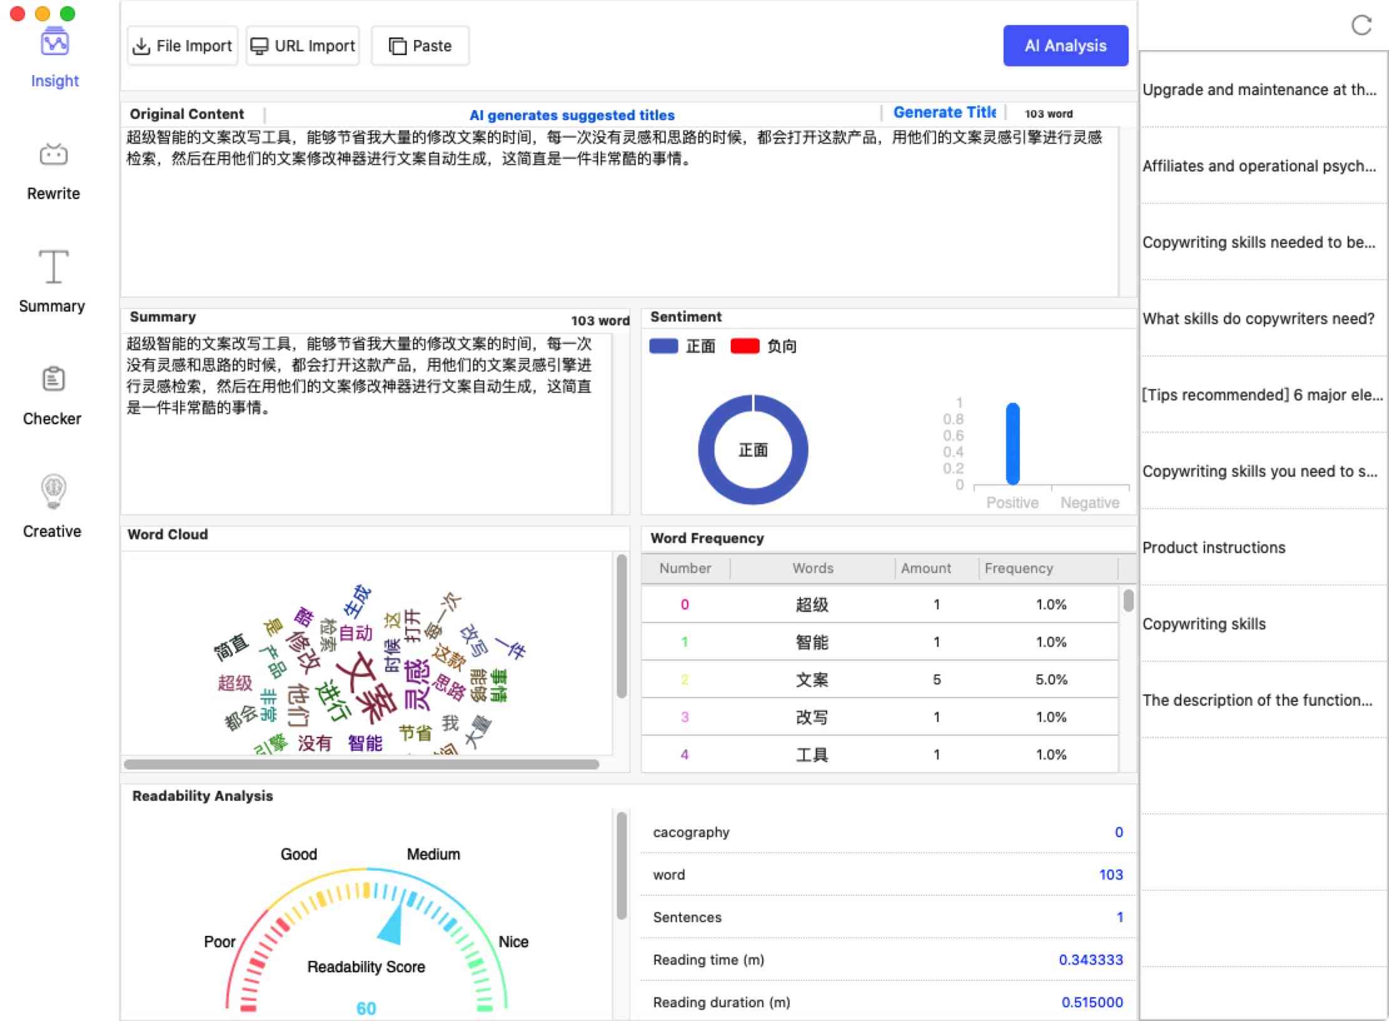Click the AI Analysis button

coord(1064,45)
